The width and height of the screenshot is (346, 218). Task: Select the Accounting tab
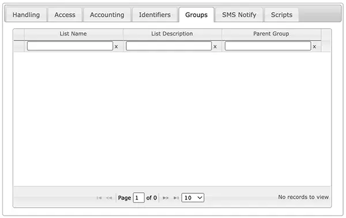(x=107, y=15)
